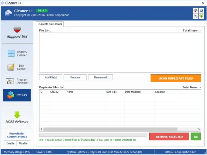Click the horizontal scrollbar left arrow
The image size is (207, 155).
[x=41, y=129]
